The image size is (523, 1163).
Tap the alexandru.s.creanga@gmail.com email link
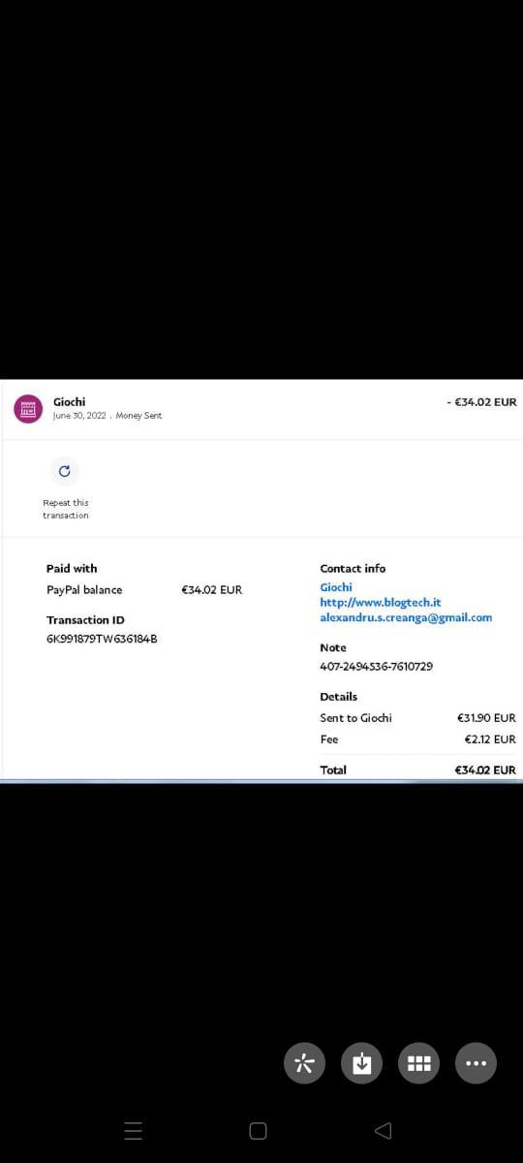pyautogui.click(x=406, y=617)
